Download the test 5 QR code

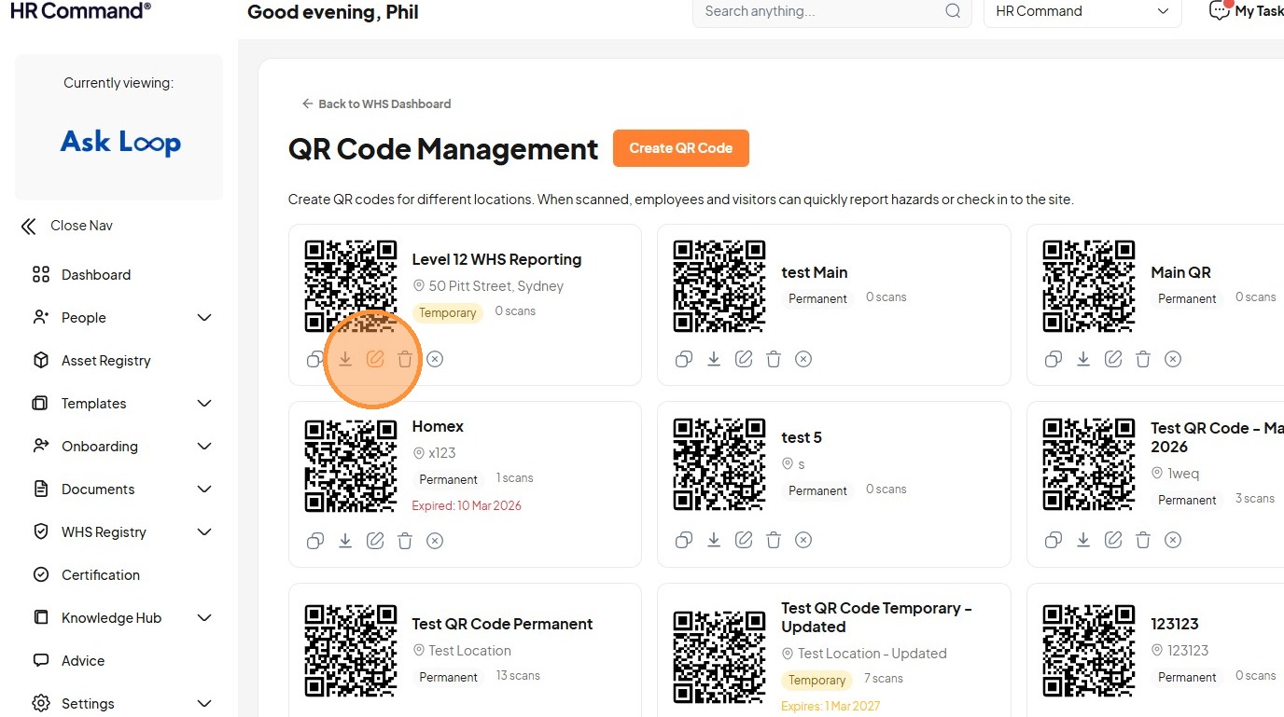pyautogui.click(x=714, y=540)
